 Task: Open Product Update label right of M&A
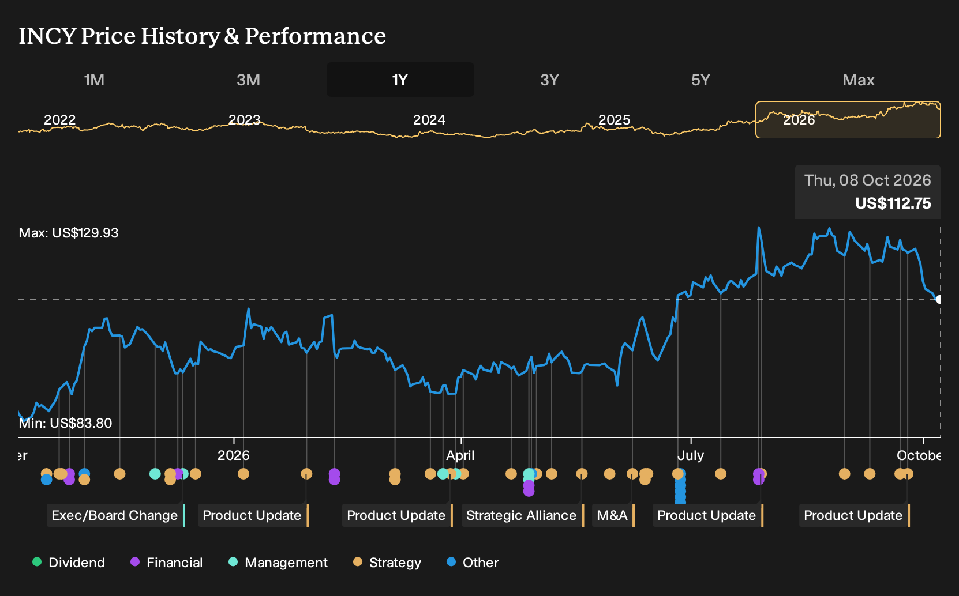[708, 515]
